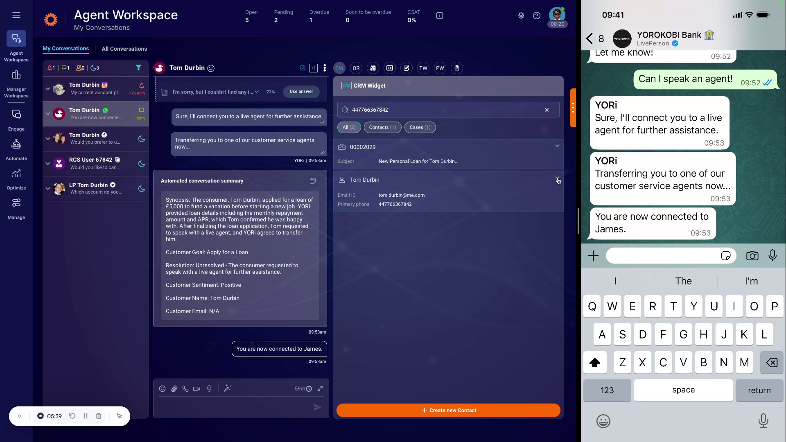Viewport: 786px width, 442px height.
Task: Toggle the resolve conversation check icon
Action: [302, 68]
